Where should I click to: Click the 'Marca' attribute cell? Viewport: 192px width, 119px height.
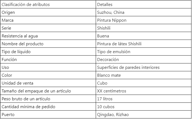(48, 20)
